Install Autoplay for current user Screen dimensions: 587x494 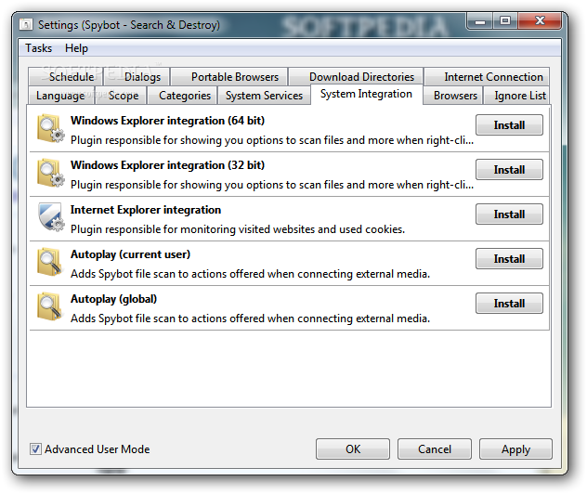click(x=509, y=258)
